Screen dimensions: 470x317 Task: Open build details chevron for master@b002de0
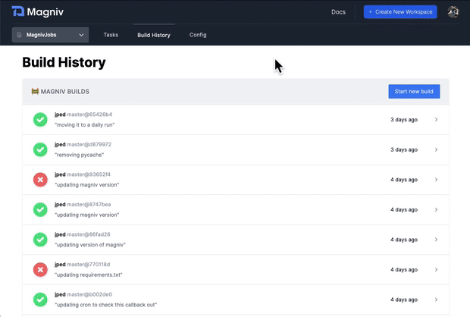click(436, 300)
